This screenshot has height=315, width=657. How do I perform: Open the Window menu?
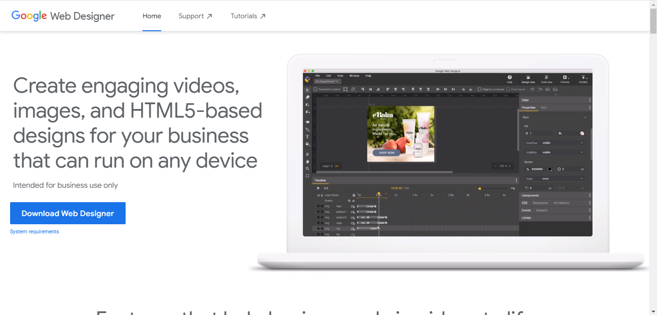[355, 76]
